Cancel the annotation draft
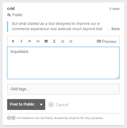The width and height of the screenshot is (127, 128). pyautogui.click(x=59, y=105)
